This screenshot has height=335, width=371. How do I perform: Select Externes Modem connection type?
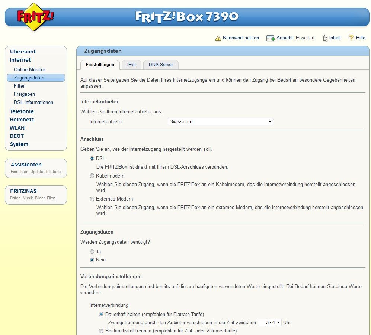pyautogui.click(x=92, y=199)
